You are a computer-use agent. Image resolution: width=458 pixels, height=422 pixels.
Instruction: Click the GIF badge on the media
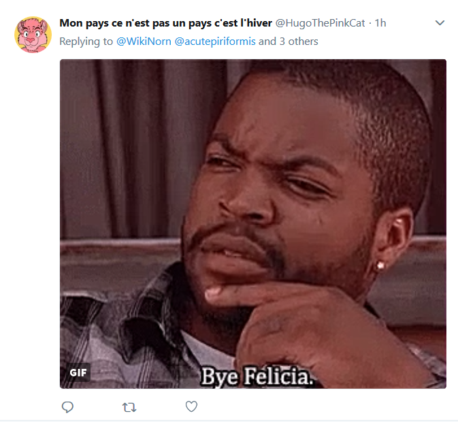[78, 372]
